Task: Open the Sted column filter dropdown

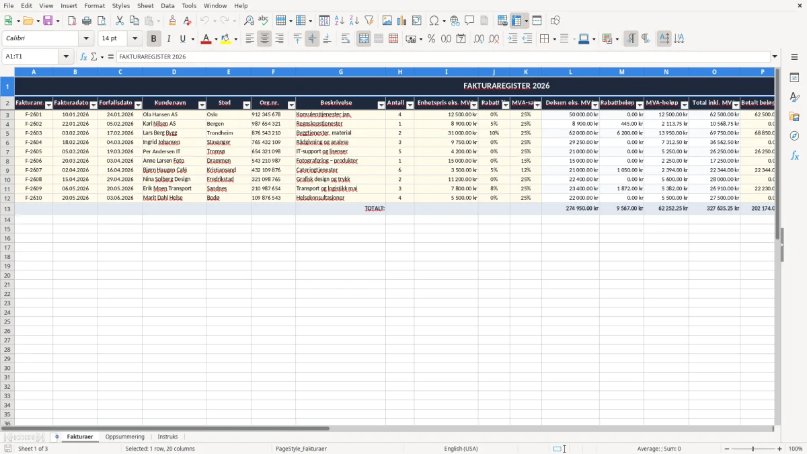Action: pos(246,104)
